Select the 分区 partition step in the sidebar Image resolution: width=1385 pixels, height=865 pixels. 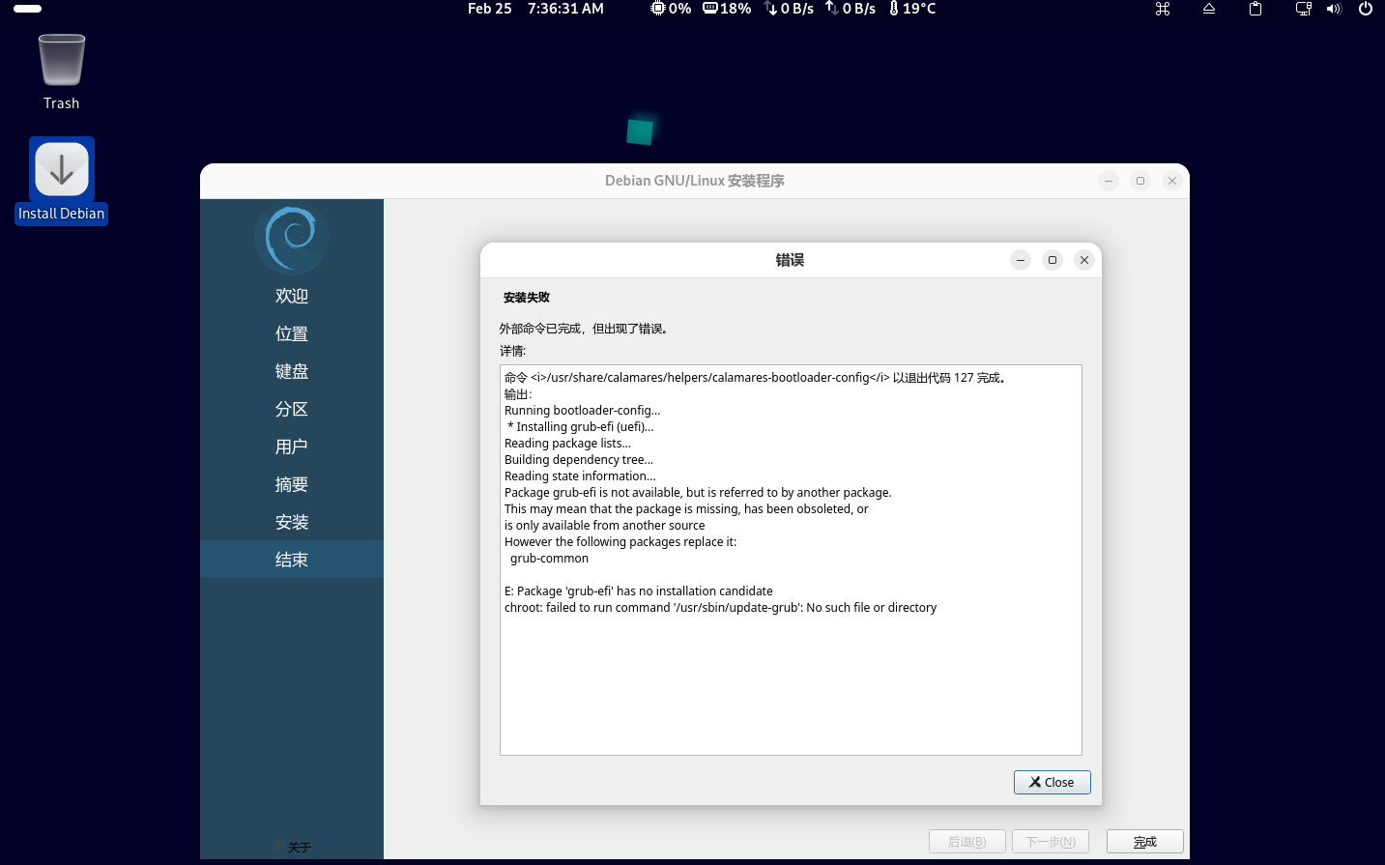pyautogui.click(x=291, y=409)
